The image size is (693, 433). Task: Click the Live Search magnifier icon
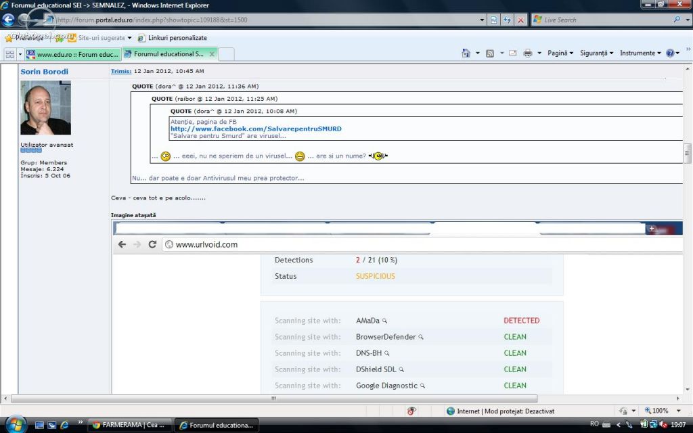[677, 20]
